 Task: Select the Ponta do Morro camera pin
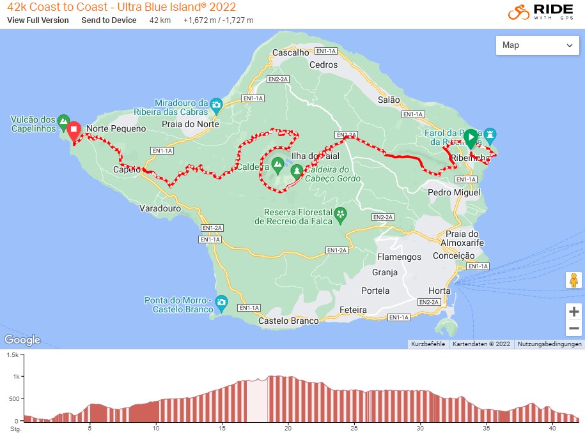pyautogui.click(x=222, y=303)
